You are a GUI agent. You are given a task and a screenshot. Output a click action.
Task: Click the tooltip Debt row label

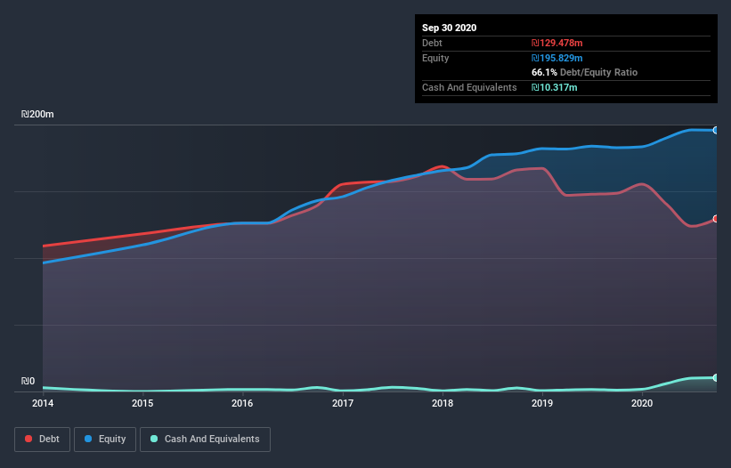pyautogui.click(x=432, y=43)
